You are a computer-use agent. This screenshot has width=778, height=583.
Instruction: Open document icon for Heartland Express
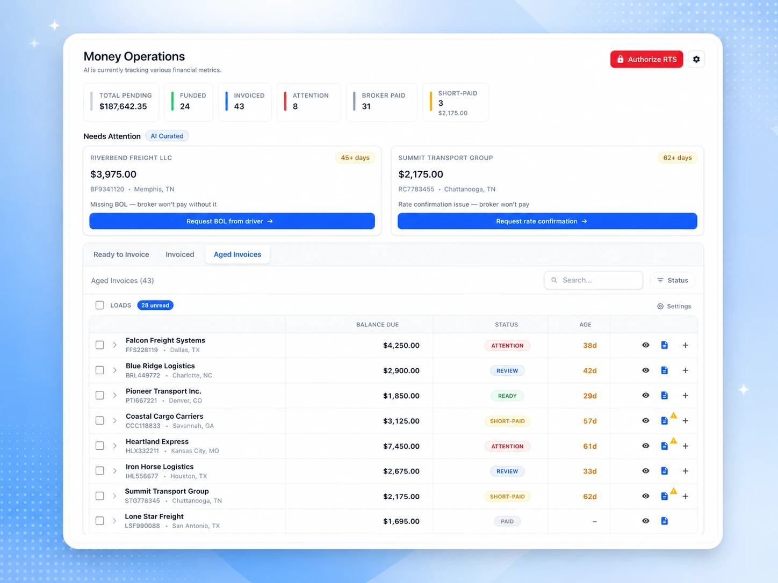tap(665, 446)
